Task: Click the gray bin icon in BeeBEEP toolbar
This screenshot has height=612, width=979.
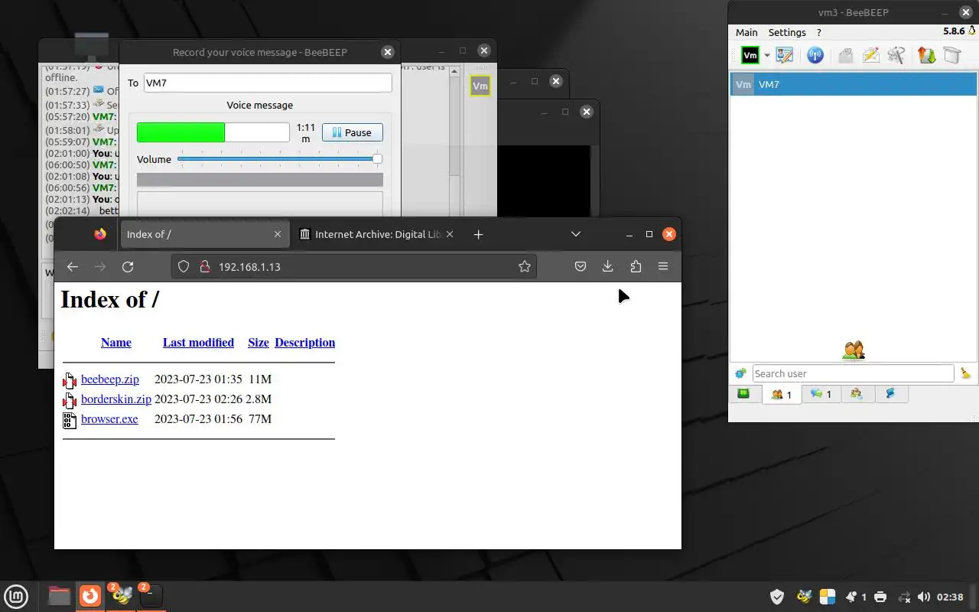Action: [x=951, y=55]
